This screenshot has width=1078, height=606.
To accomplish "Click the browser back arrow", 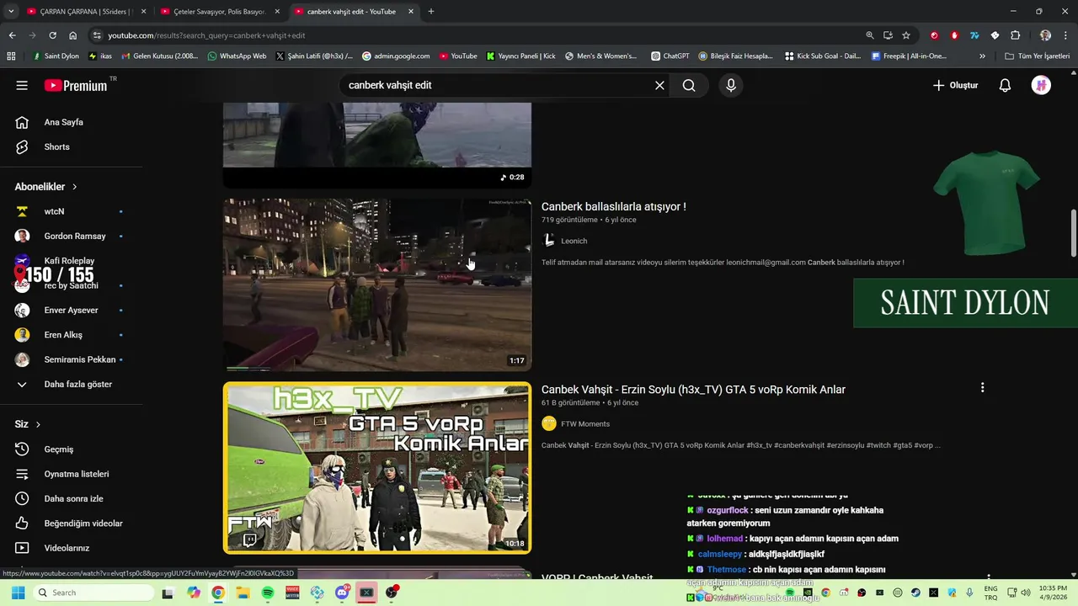I will point(12,35).
